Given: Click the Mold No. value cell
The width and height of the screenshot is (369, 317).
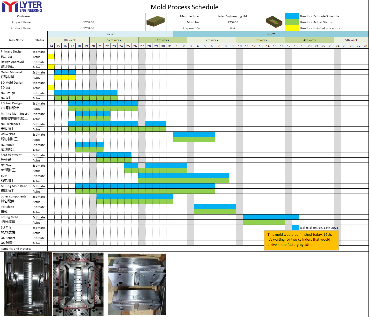Looking at the screenshot, I should [233, 22].
